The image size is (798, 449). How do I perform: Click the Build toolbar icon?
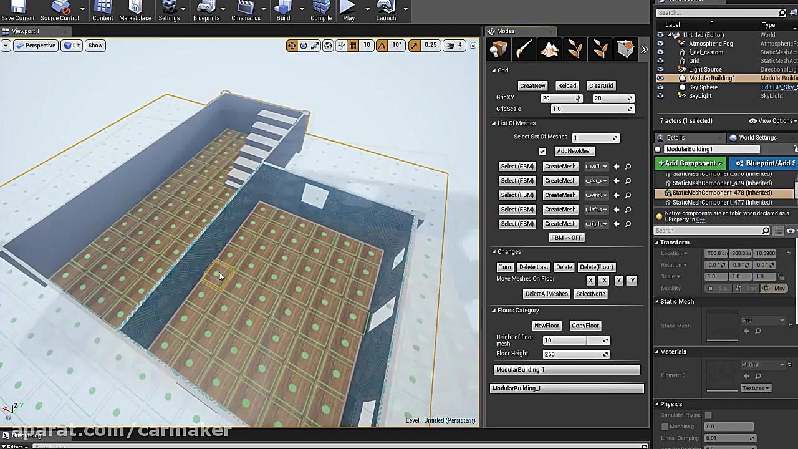[283, 11]
